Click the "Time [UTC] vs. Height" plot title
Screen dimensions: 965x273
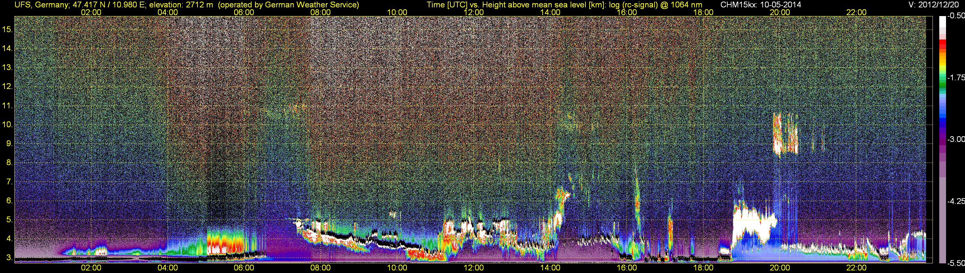pyautogui.click(x=564, y=4)
